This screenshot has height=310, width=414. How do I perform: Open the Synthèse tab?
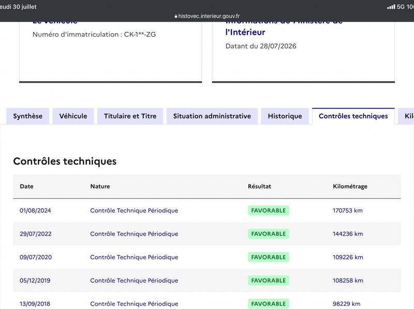pyautogui.click(x=28, y=116)
